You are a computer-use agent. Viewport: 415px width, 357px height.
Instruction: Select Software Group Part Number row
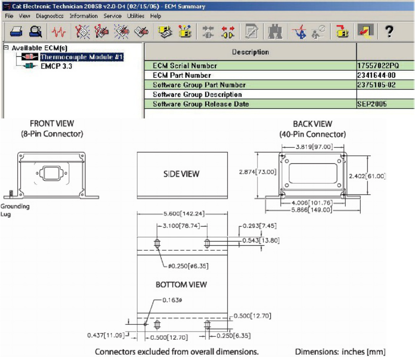coord(279,85)
